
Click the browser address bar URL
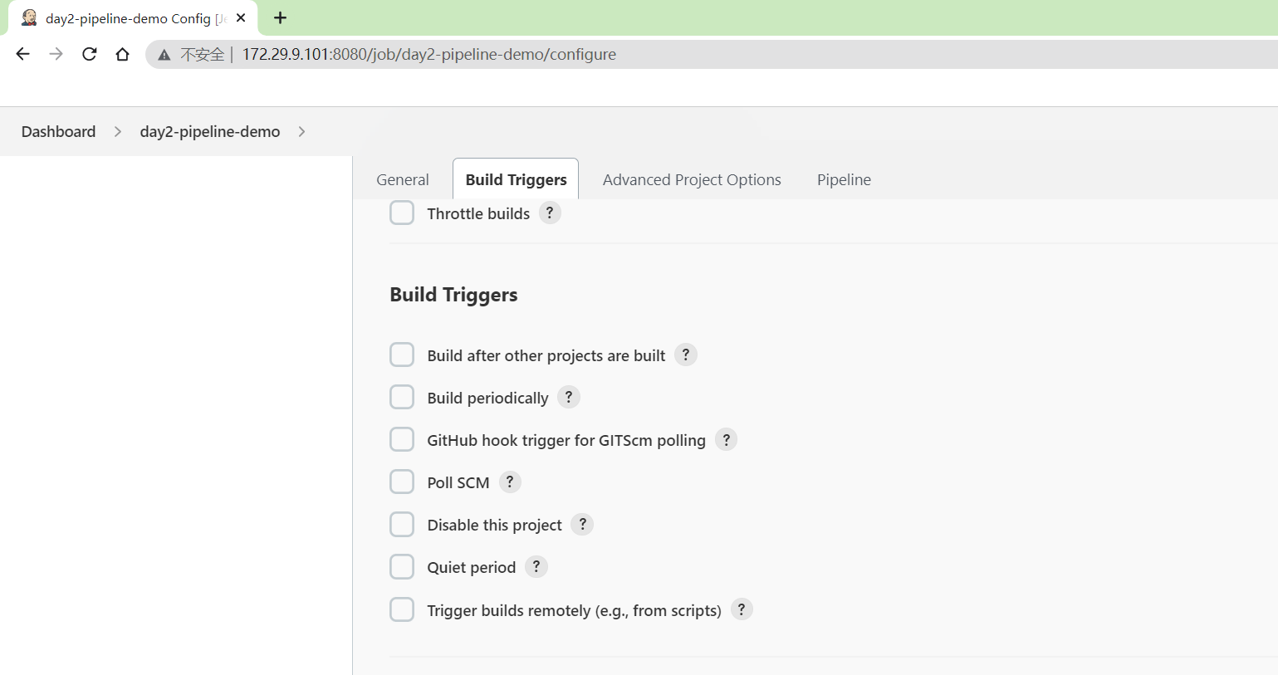429,54
